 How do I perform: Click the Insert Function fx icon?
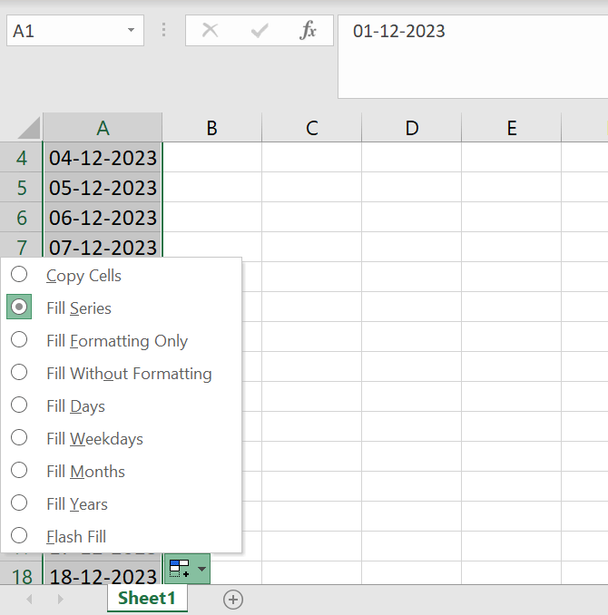click(x=309, y=30)
